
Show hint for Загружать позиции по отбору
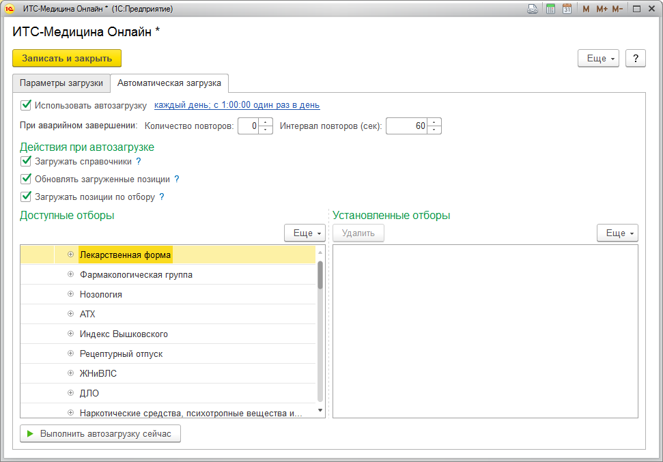click(x=162, y=197)
